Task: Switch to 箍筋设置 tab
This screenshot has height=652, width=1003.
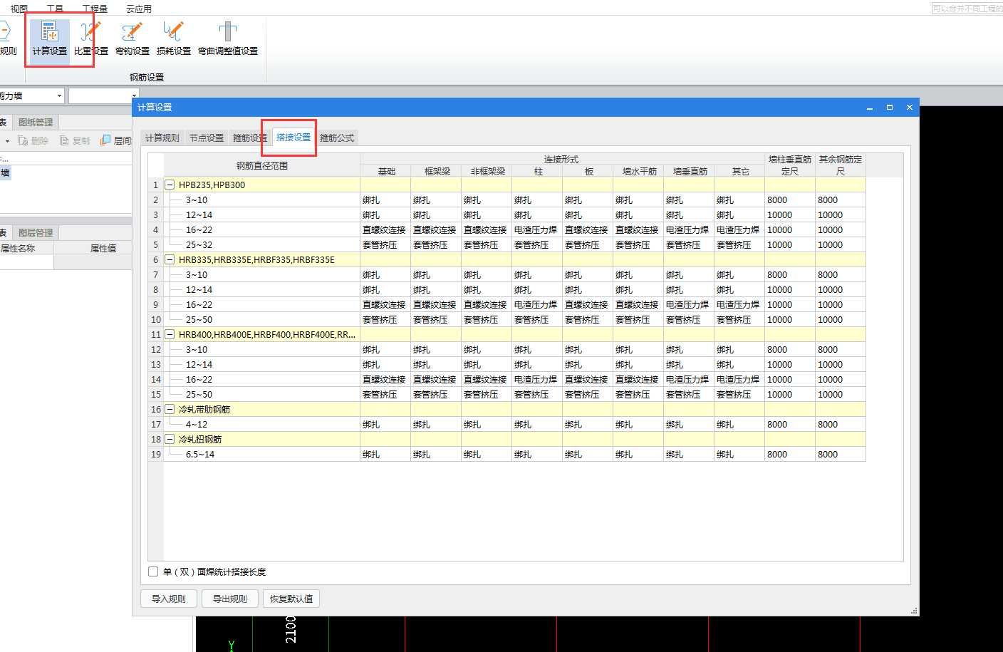Action: (x=250, y=138)
